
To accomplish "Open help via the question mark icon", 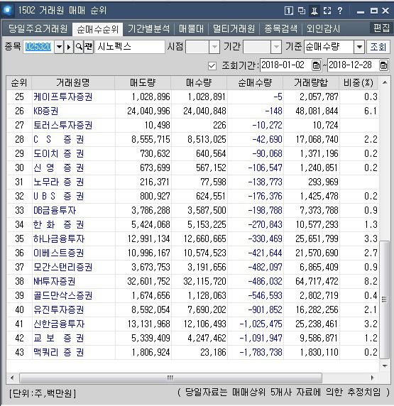I will 340,11.
